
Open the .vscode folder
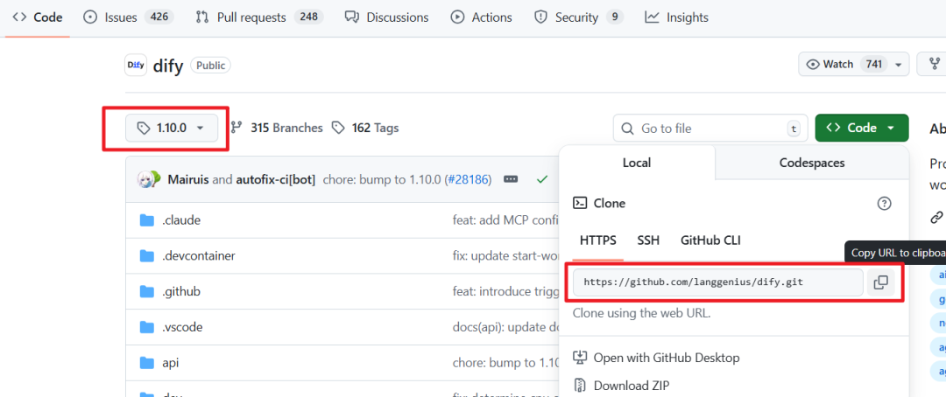[x=182, y=327]
